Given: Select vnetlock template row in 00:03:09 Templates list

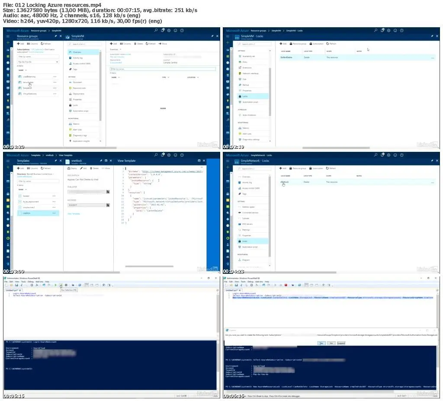Looking at the screenshot, I should tap(38, 213).
